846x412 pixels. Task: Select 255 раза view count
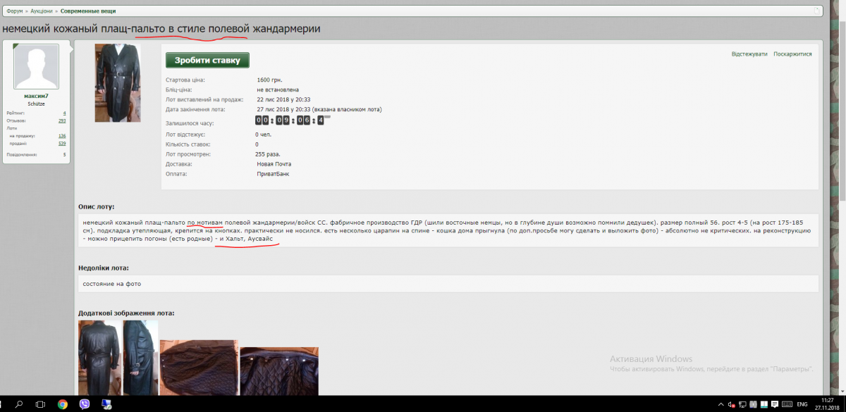pyautogui.click(x=268, y=154)
